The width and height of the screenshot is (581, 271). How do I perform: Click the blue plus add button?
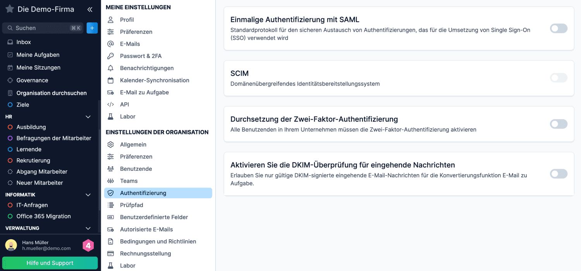click(92, 28)
